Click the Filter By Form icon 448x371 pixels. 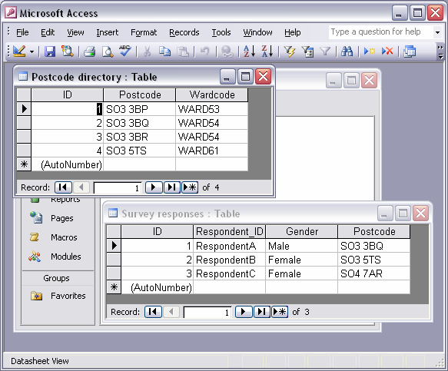307,52
